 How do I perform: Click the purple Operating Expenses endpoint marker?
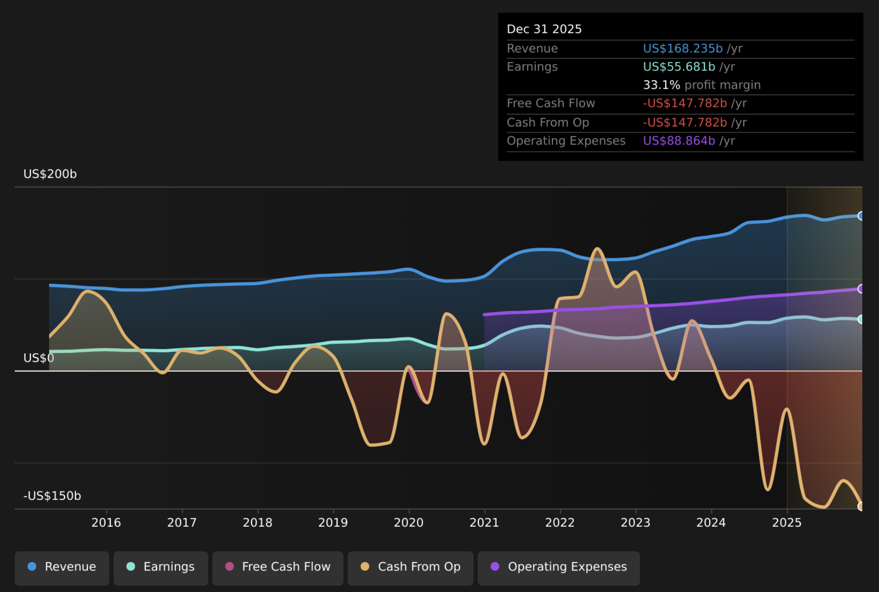point(861,289)
